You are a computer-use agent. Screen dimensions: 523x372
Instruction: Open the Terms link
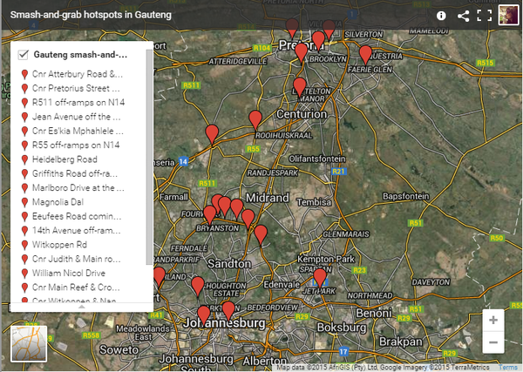[507, 368]
